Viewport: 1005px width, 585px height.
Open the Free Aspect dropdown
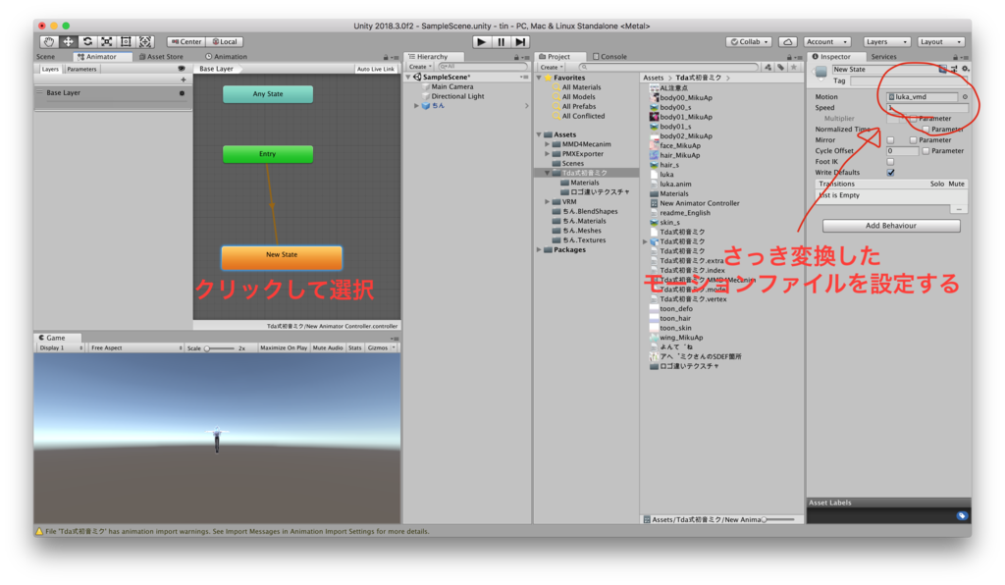click(135, 347)
